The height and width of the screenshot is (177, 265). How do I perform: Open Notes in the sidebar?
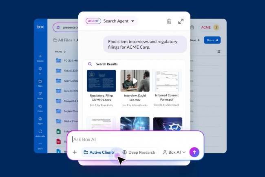point(40,96)
